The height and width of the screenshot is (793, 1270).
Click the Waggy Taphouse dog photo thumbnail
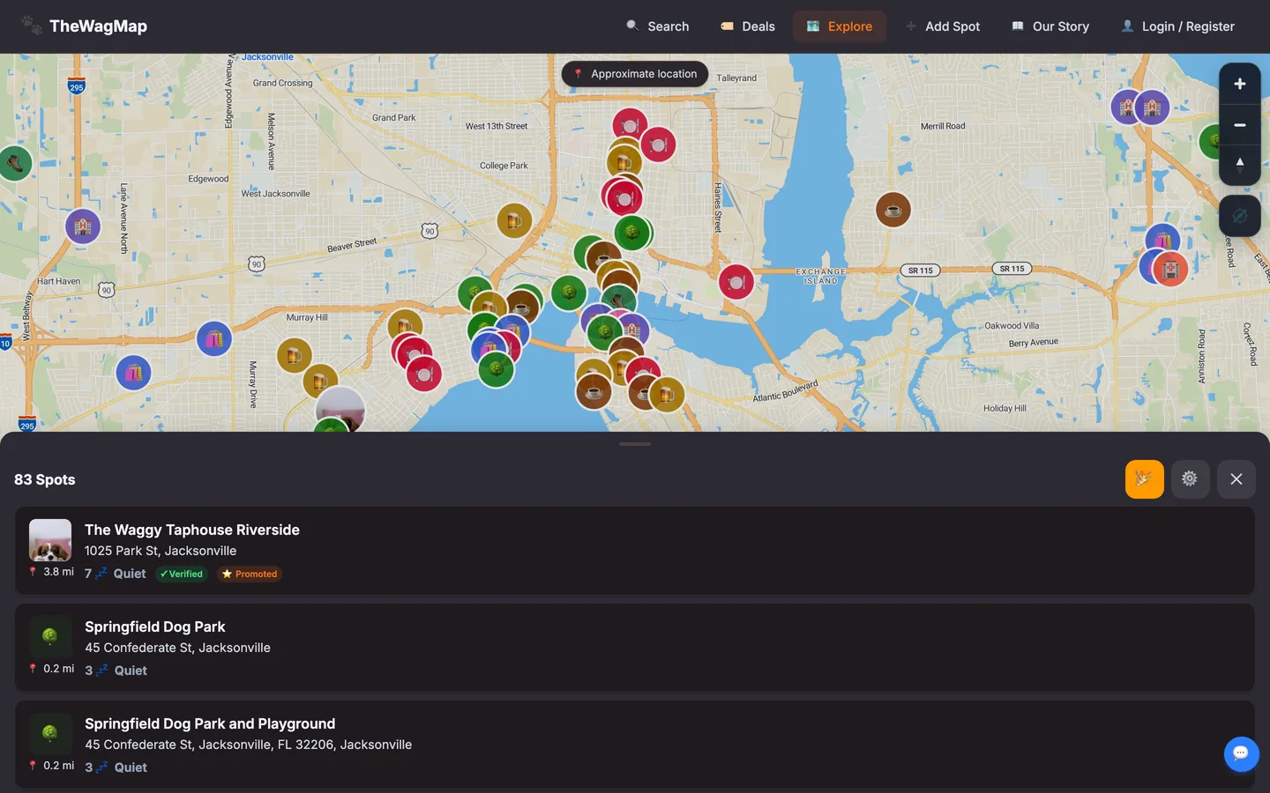50,540
